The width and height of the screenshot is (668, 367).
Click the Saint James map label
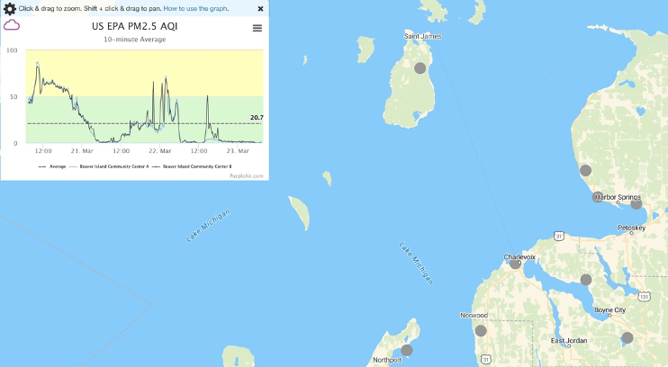[x=423, y=36]
